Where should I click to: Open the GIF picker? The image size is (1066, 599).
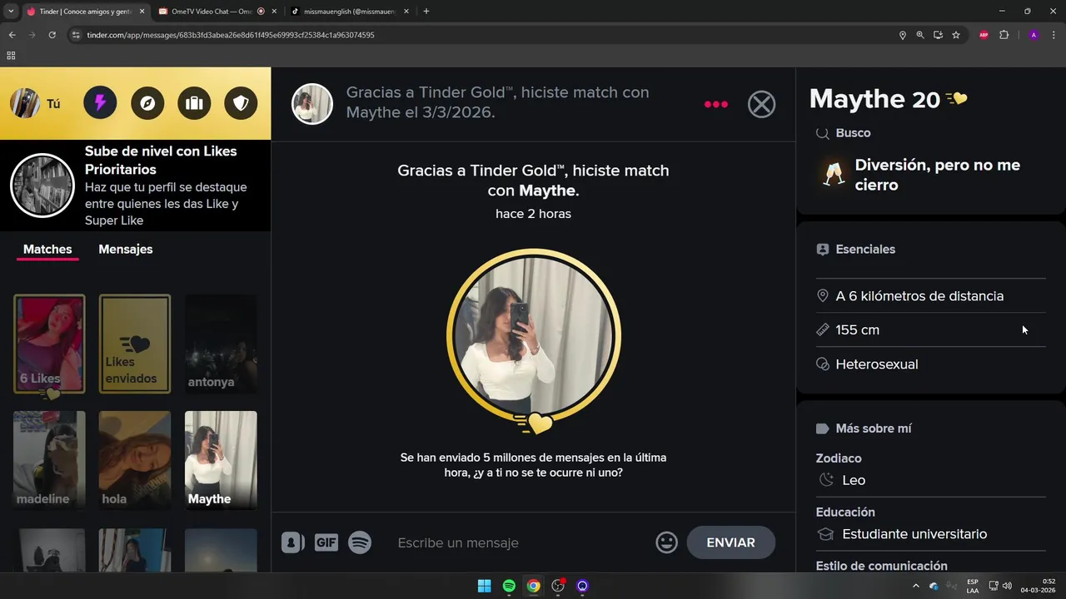(x=326, y=542)
